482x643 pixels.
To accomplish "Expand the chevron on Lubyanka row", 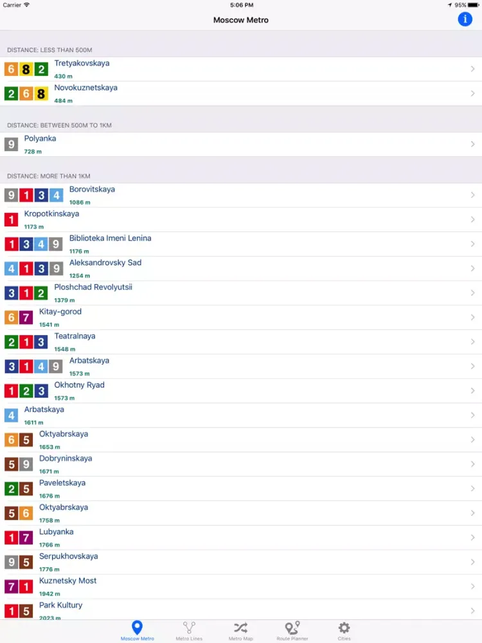I will click(472, 538).
